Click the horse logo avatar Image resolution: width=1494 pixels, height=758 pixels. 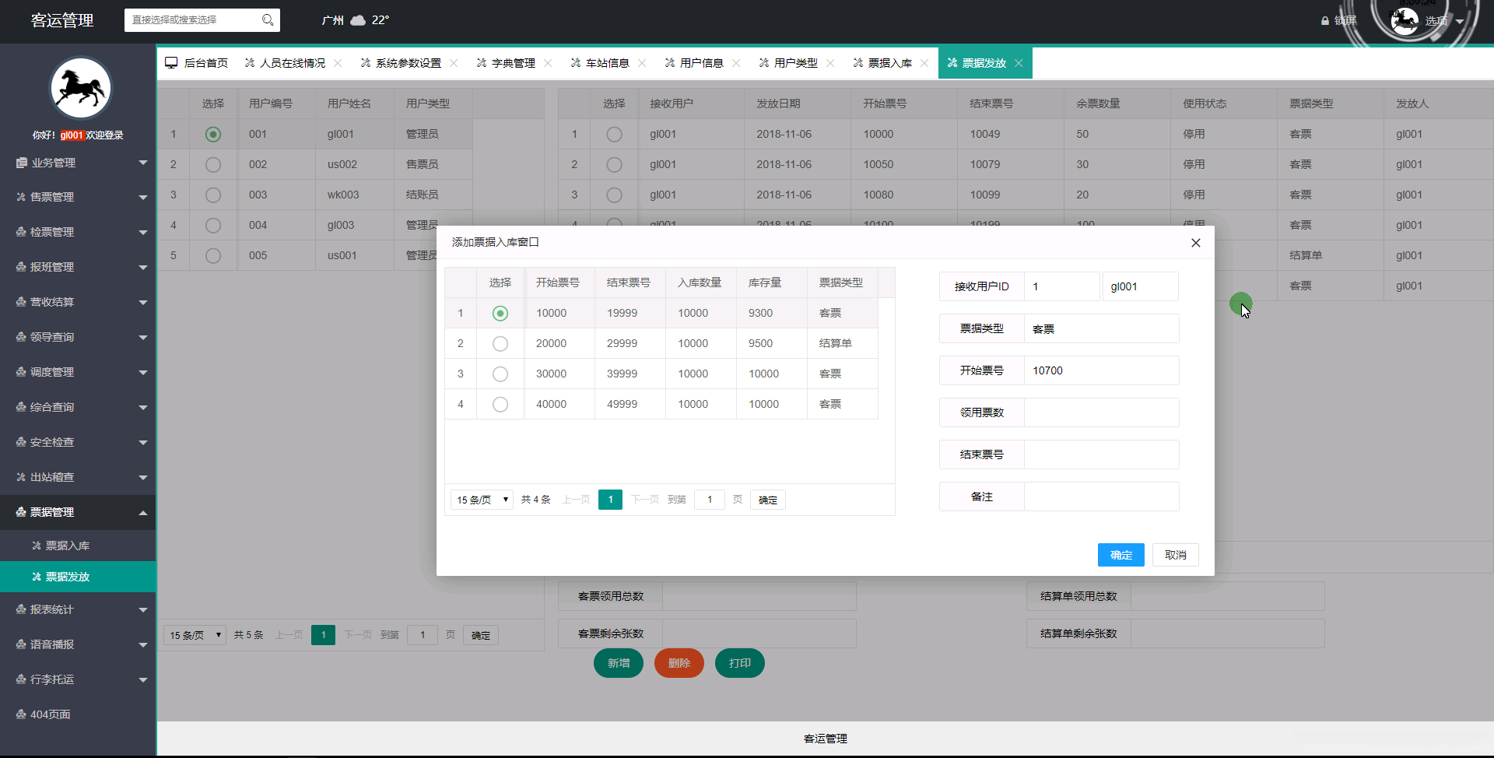(x=80, y=87)
